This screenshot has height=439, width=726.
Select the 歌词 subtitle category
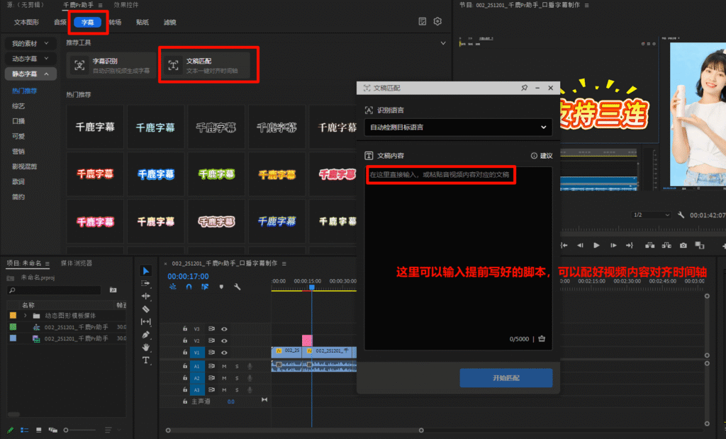pyautogui.click(x=18, y=182)
